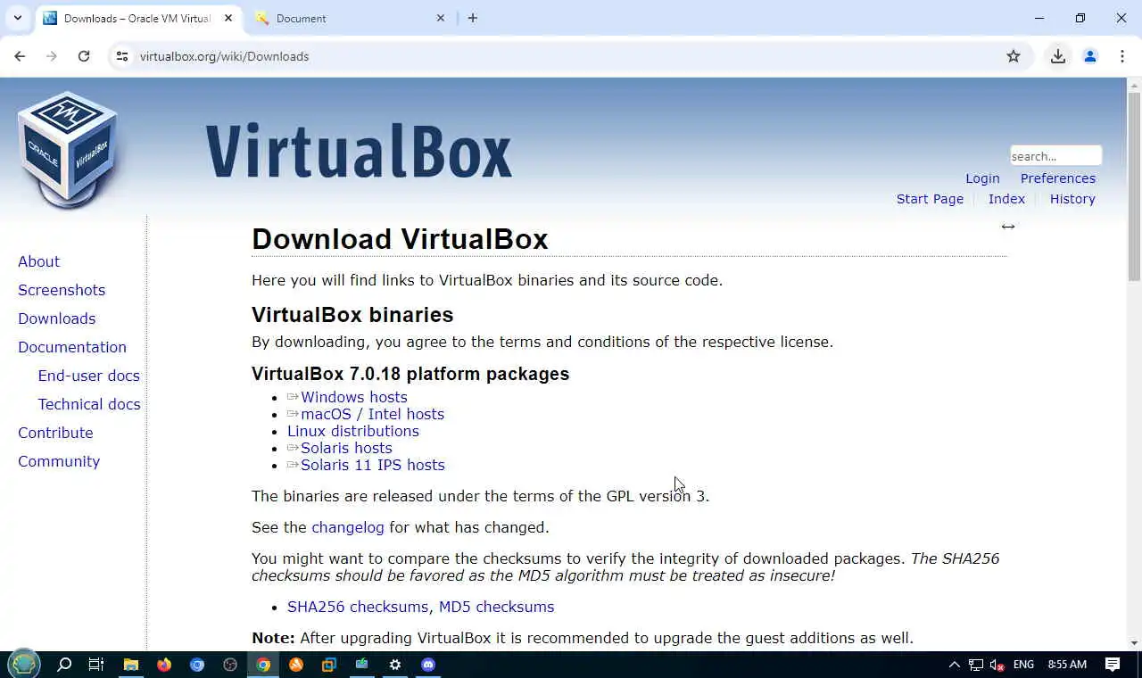This screenshot has width=1142, height=678.
Task: Open the changelog link
Action: click(x=347, y=527)
